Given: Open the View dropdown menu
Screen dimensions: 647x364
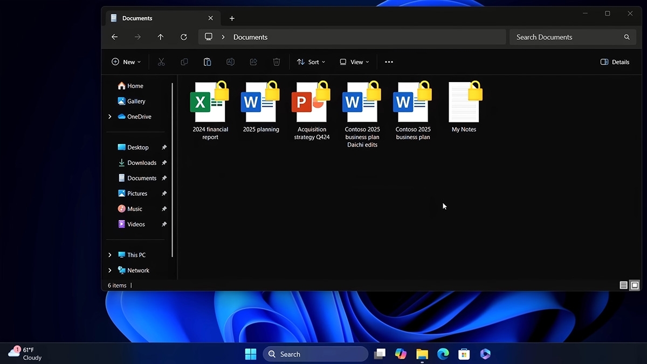Looking at the screenshot, I should click(x=354, y=62).
